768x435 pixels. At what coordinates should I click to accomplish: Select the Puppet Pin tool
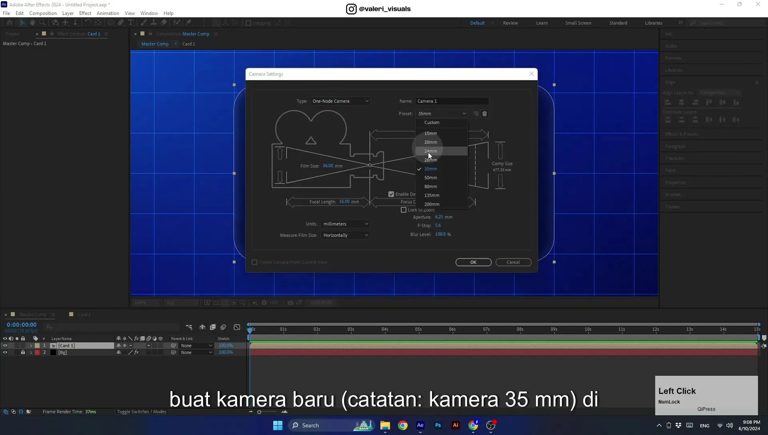pyautogui.click(x=189, y=23)
